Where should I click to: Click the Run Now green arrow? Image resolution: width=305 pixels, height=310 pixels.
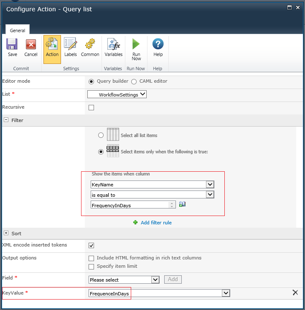coord(136,44)
